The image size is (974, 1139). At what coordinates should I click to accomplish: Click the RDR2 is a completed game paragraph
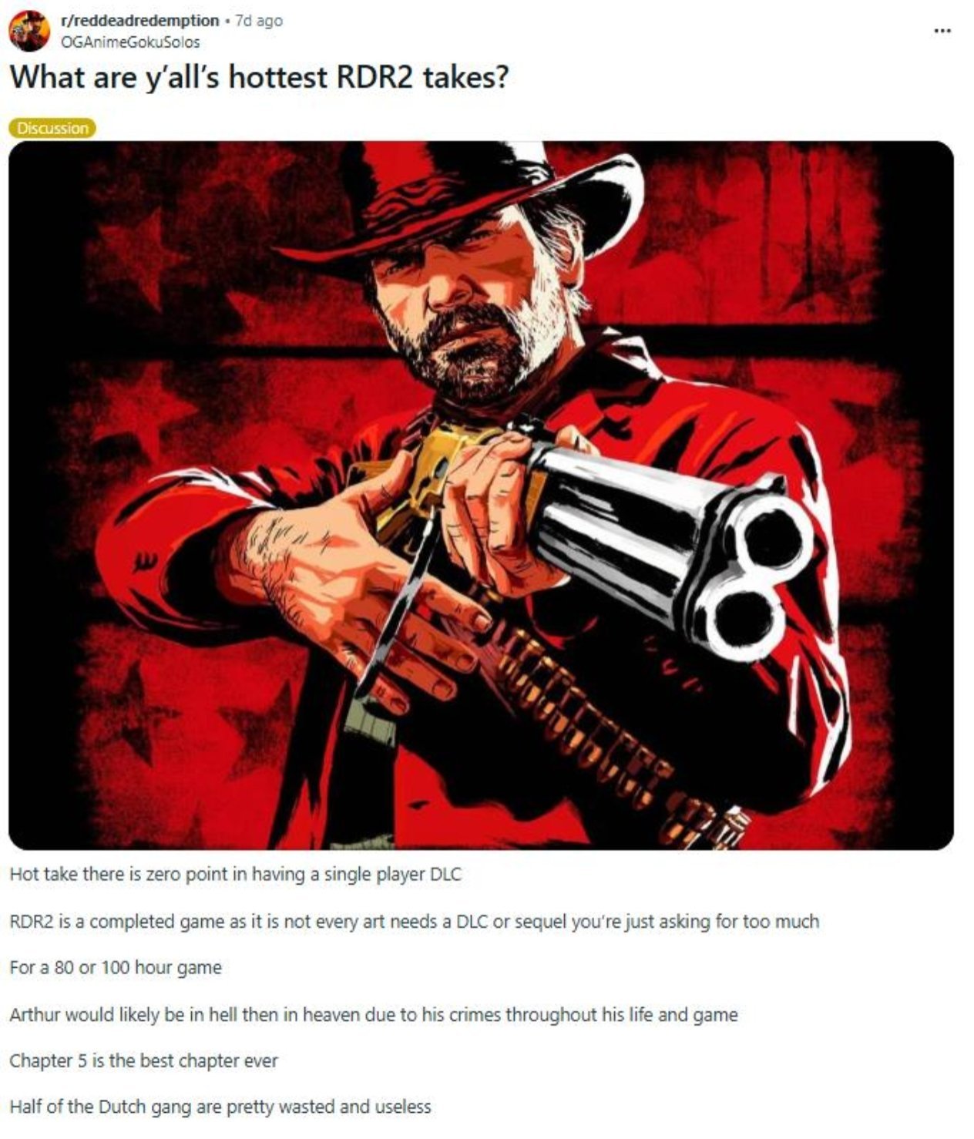[x=415, y=921]
